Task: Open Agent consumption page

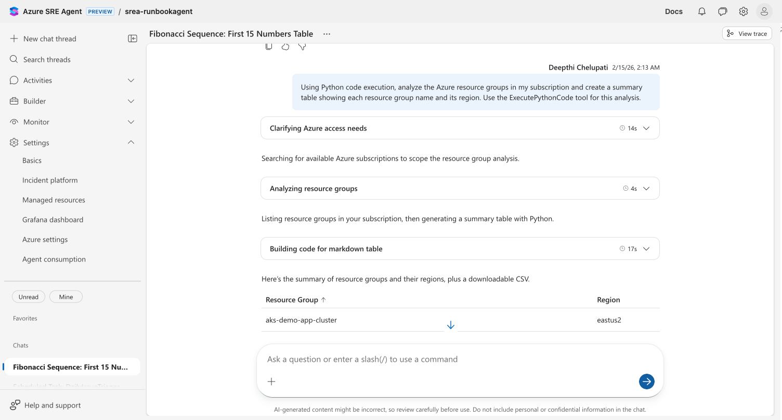Action: pyautogui.click(x=54, y=259)
